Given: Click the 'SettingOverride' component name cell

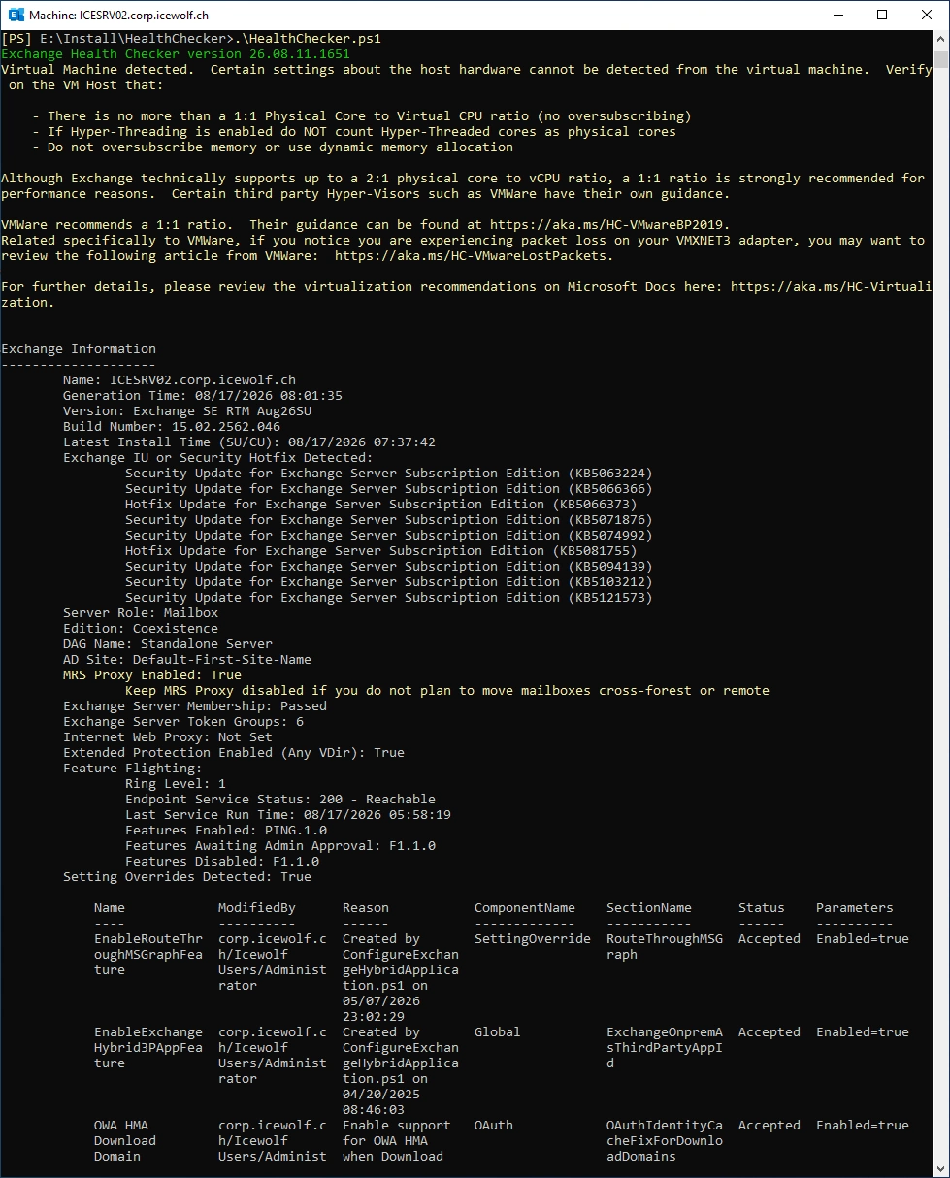Looking at the screenshot, I should (x=533, y=939).
